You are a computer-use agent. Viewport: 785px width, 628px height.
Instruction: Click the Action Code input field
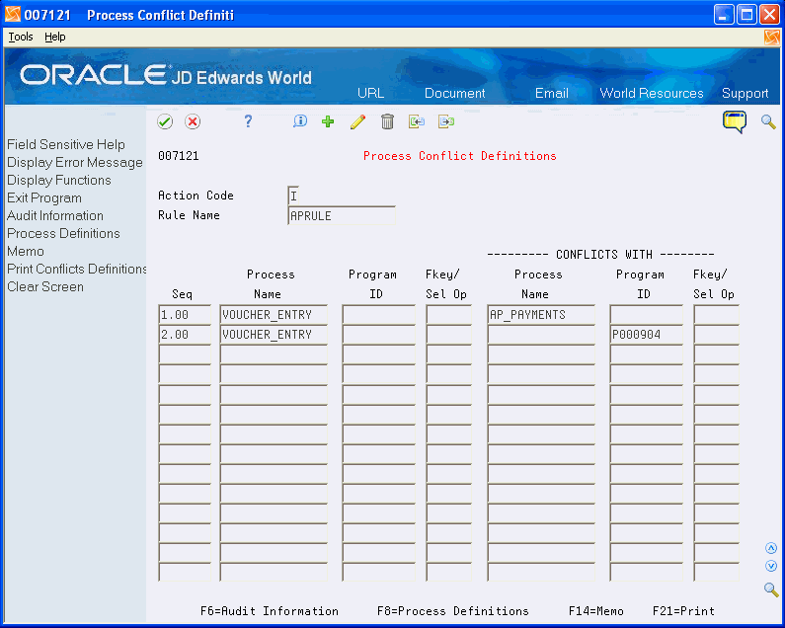pos(293,196)
